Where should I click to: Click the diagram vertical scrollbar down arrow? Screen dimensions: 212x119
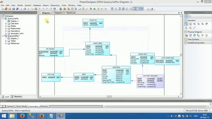pyautogui.click(x=181, y=94)
